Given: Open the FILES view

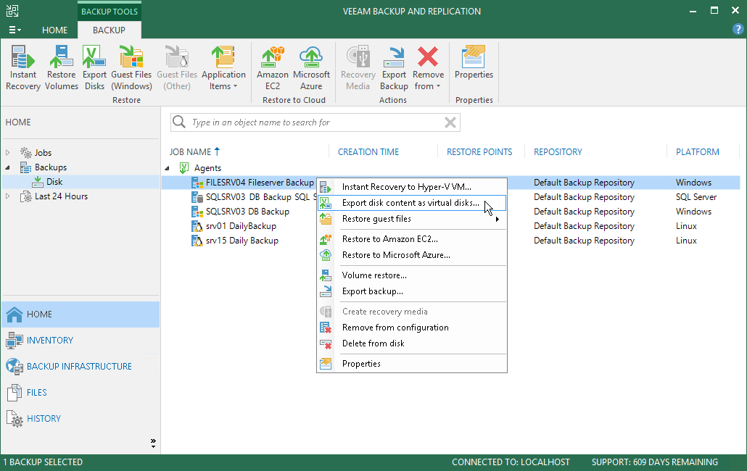Looking at the screenshot, I should click(81, 393).
